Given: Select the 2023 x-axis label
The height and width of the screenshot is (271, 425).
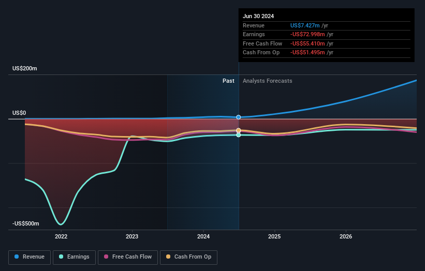Looking at the screenshot, I should 132,236.
